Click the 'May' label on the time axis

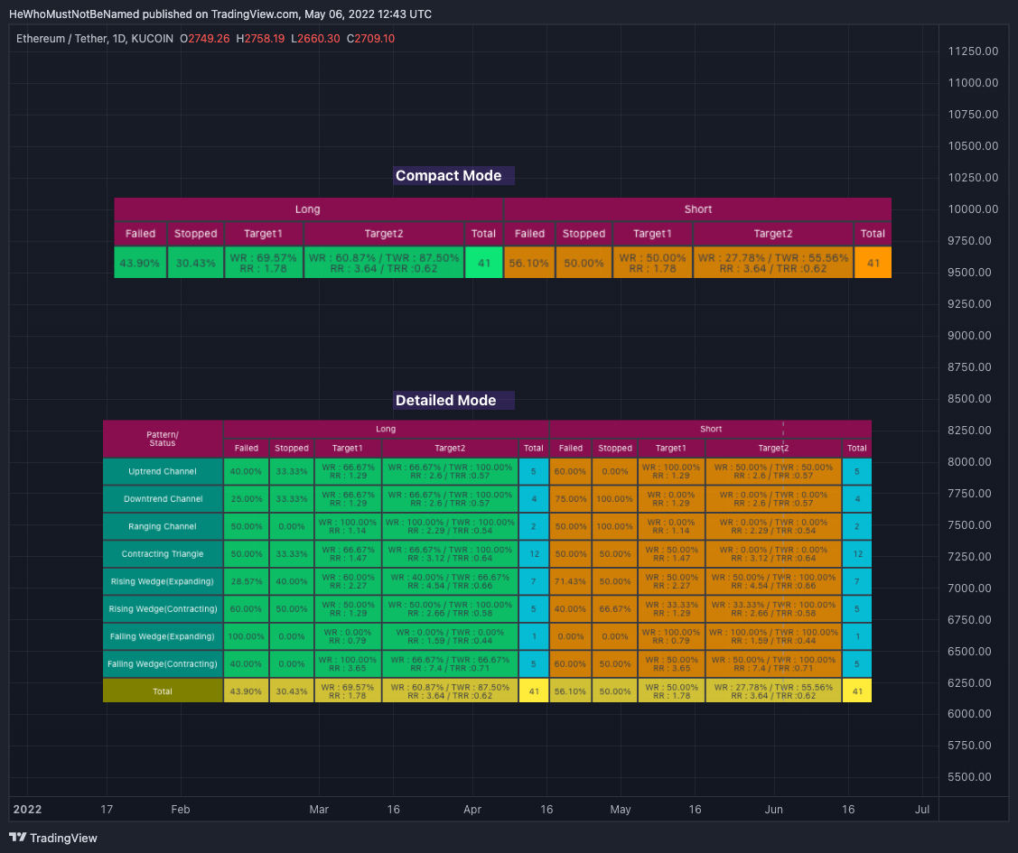pos(620,810)
